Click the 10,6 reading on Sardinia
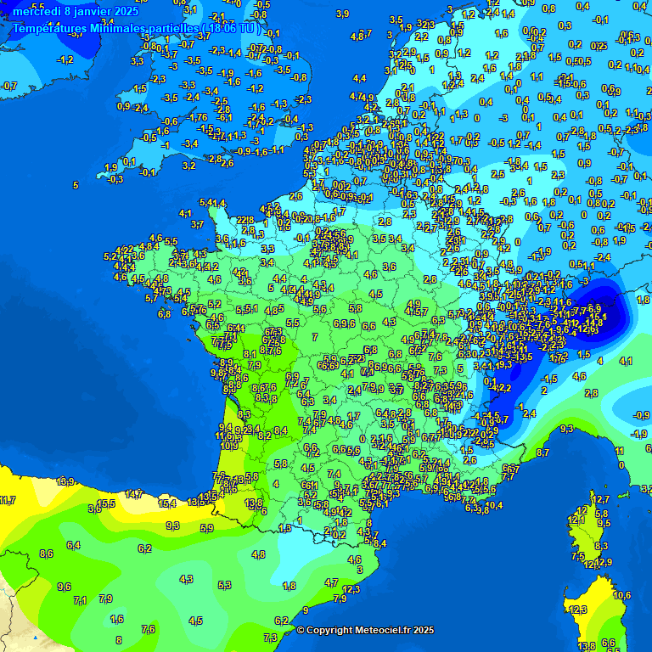Screen dimensions: 652x652 pos(622,595)
